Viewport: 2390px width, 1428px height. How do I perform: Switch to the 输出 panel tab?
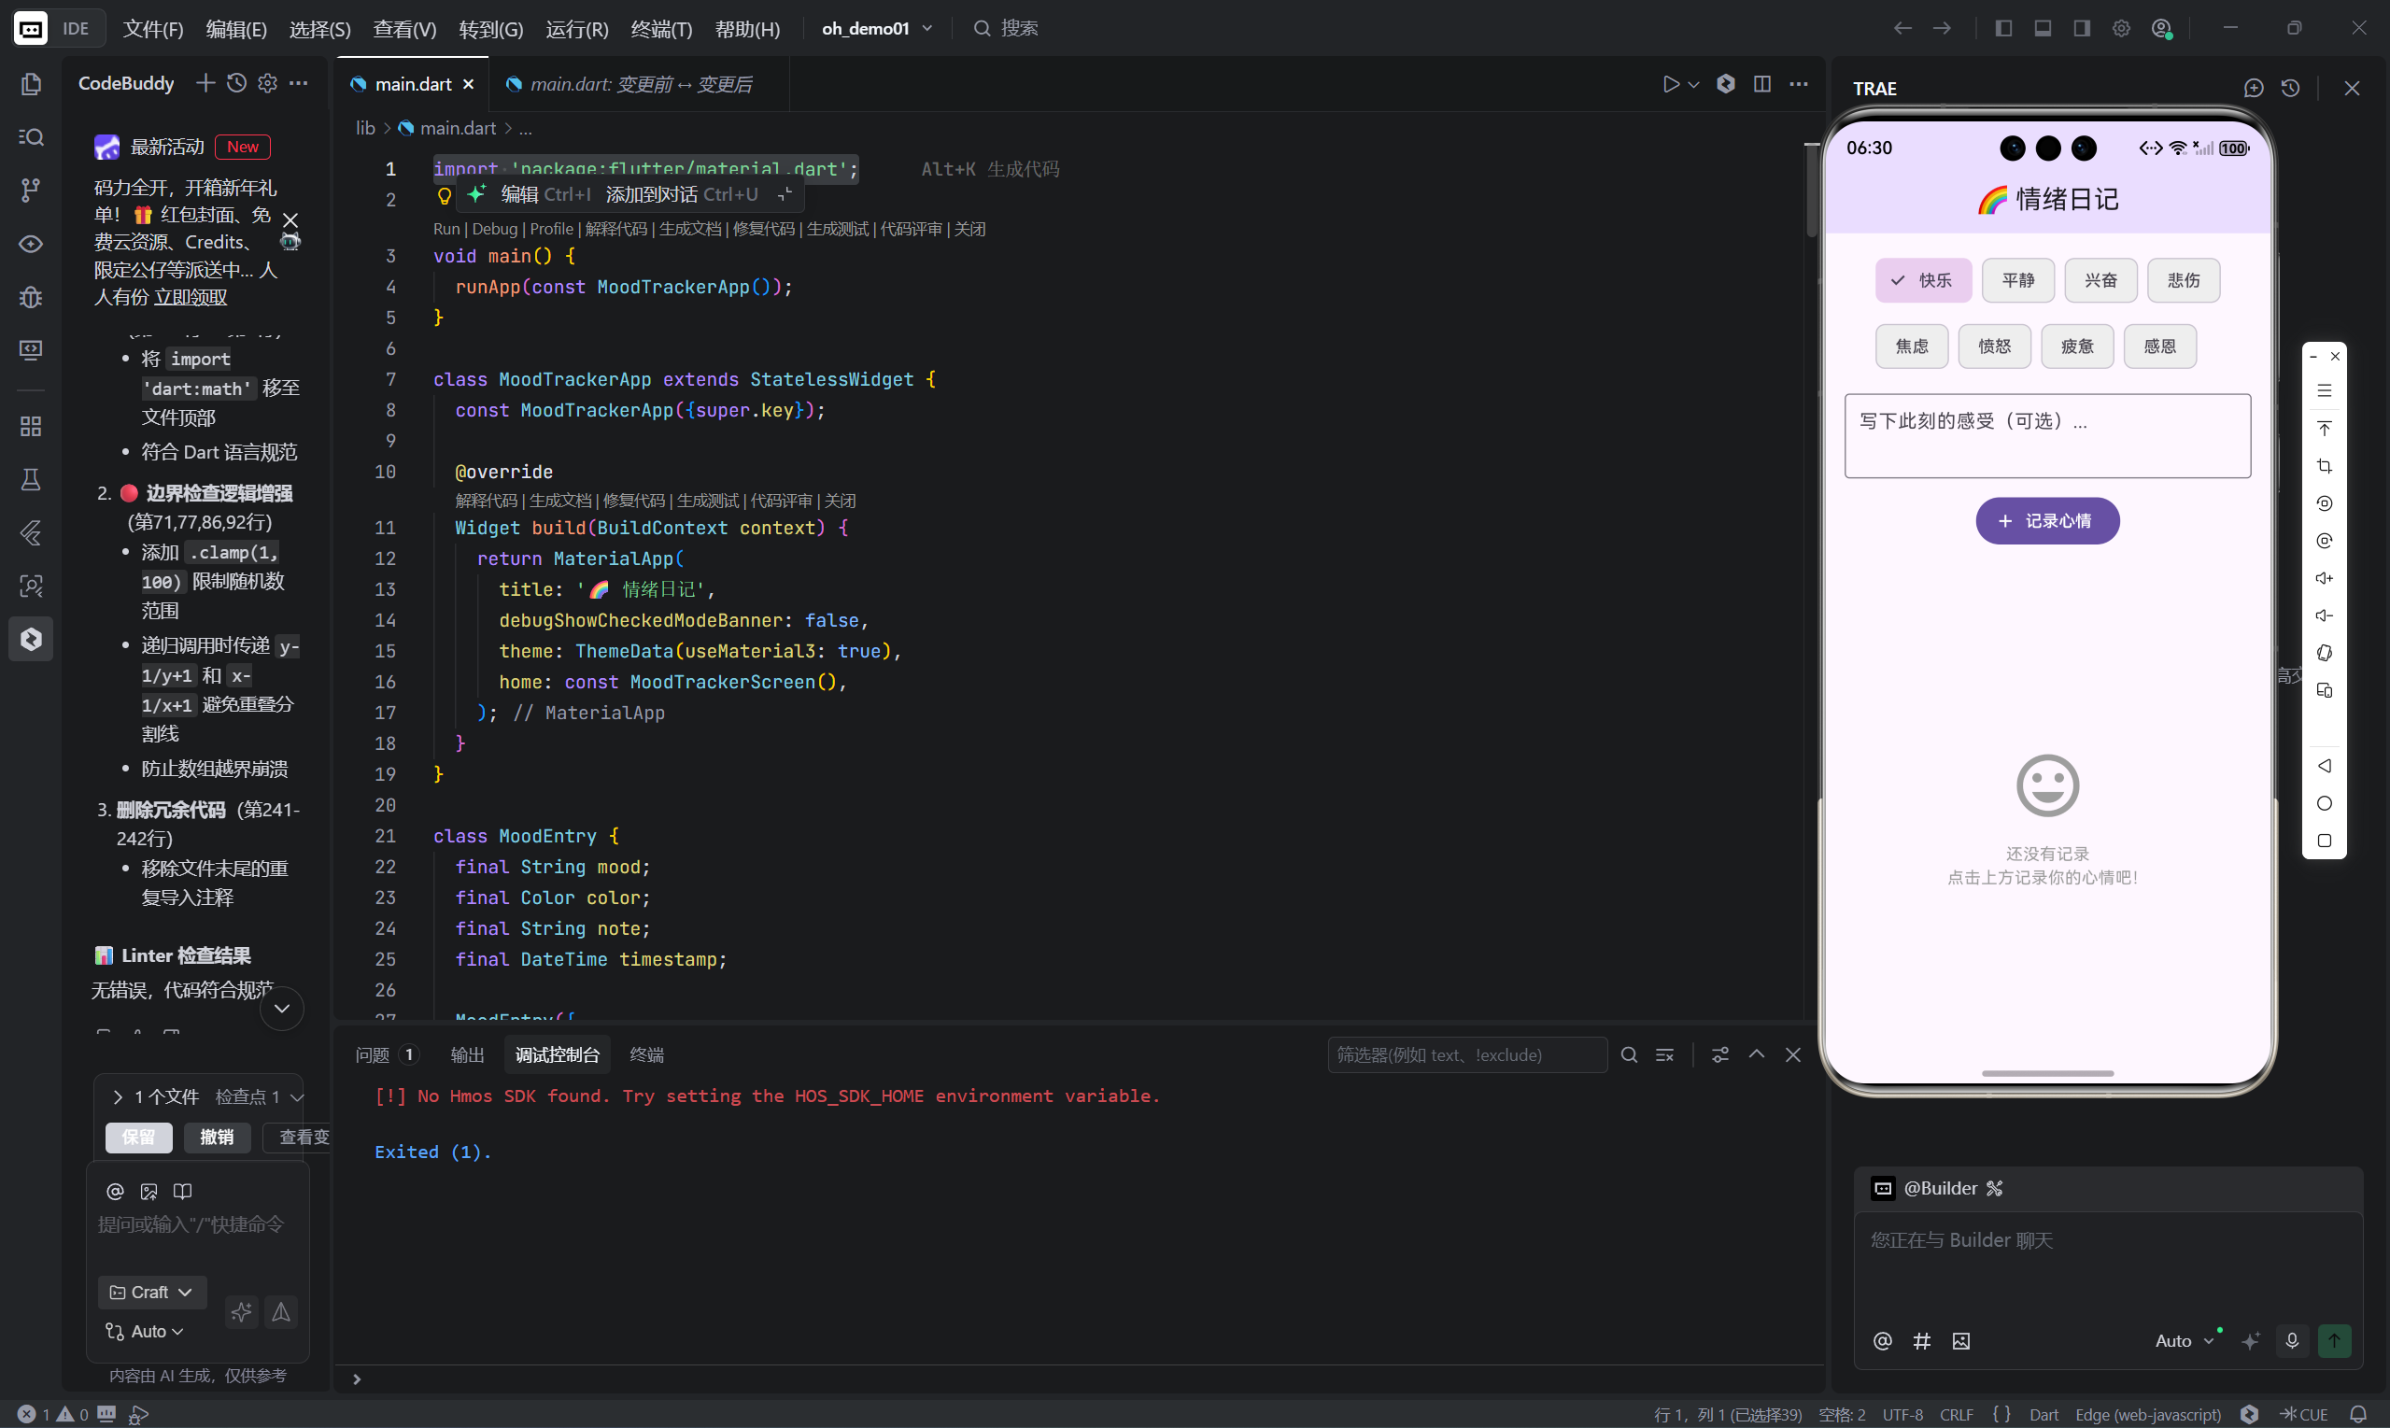click(468, 1054)
